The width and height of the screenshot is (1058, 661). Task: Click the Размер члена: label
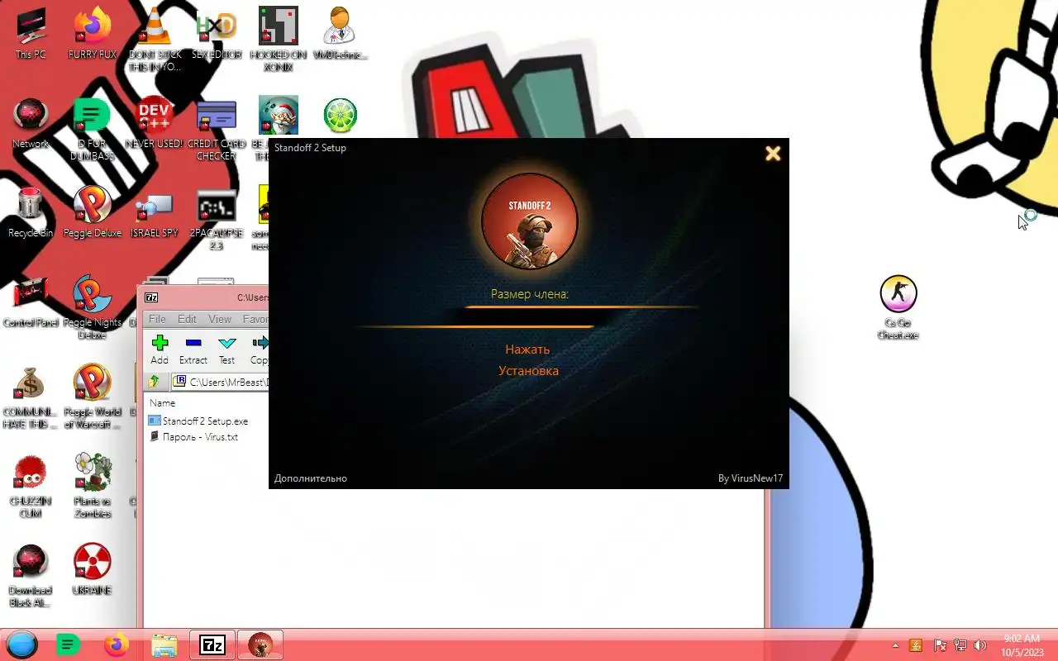click(530, 294)
